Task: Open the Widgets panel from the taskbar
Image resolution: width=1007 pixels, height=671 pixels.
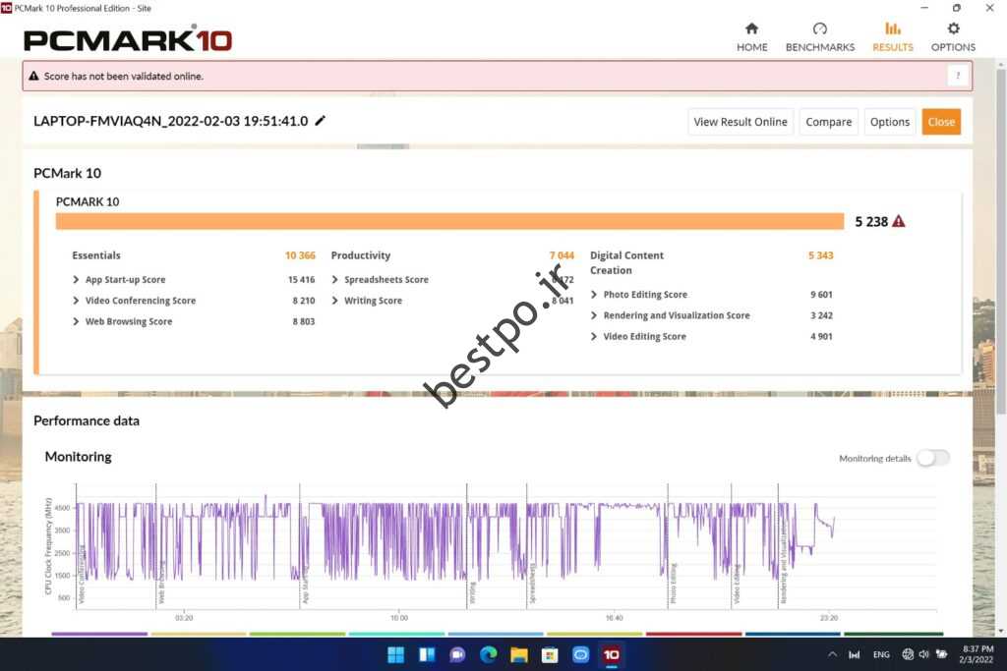Action: click(427, 654)
